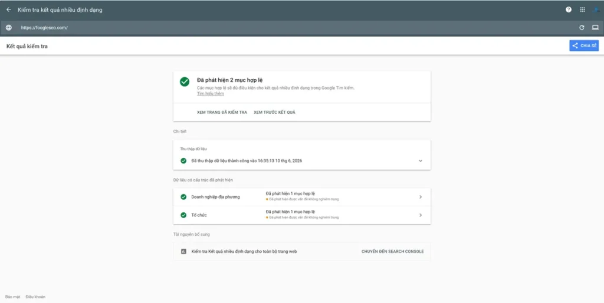
Task: Share results with the CHIA SẺ button
Action: pos(584,45)
